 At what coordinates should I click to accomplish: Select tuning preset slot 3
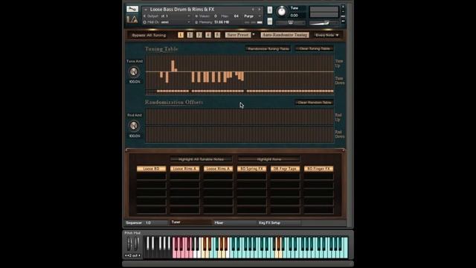pos(199,35)
